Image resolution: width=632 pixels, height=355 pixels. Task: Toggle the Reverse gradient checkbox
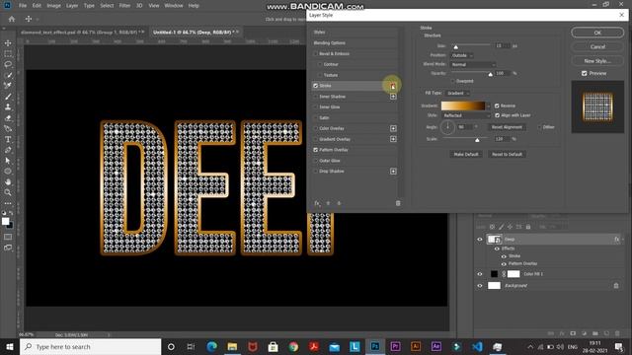pyautogui.click(x=497, y=106)
